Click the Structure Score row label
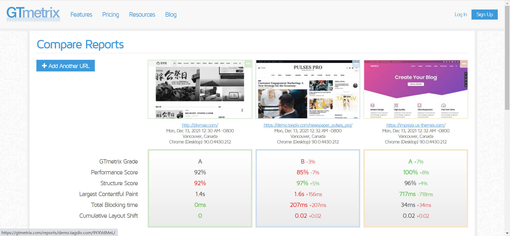510x236 pixels. (x=119, y=183)
